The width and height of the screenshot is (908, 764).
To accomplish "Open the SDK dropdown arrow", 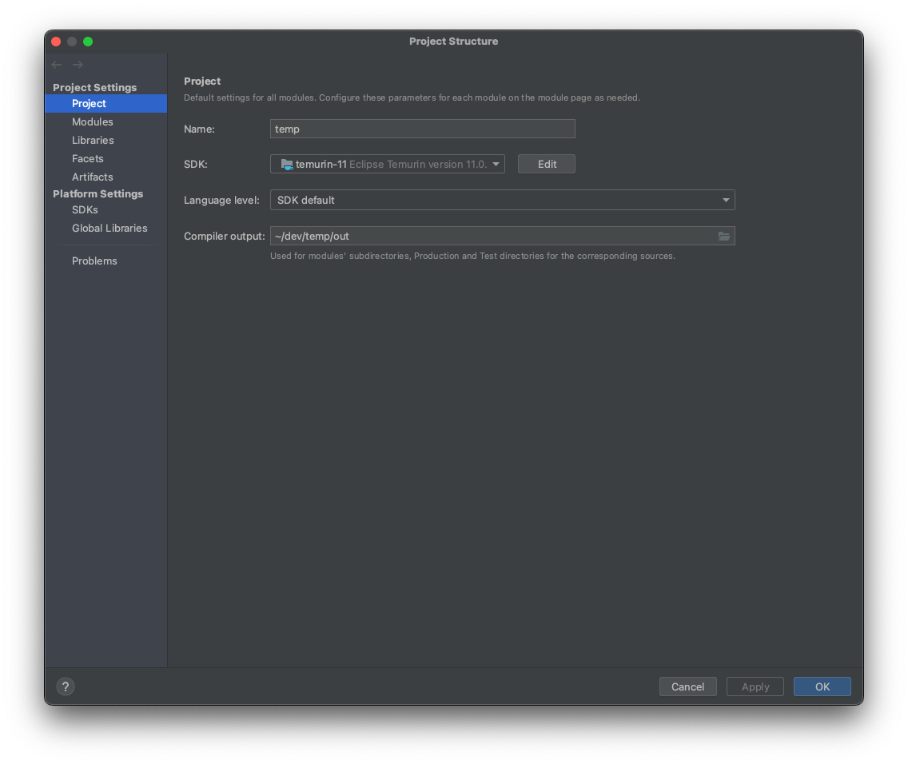I will pyautogui.click(x=496, y=165).
